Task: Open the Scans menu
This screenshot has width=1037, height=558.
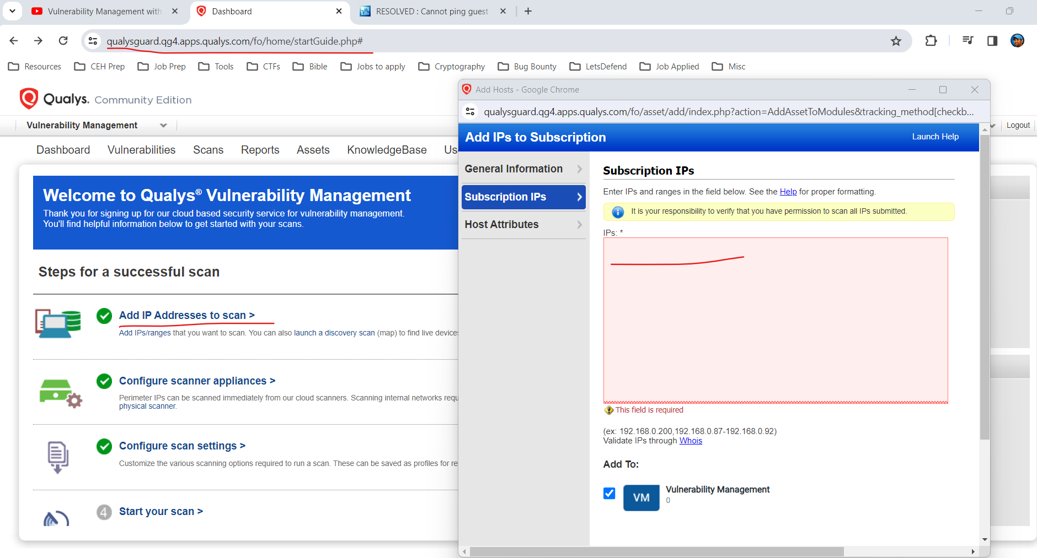Action: point(208,150)
